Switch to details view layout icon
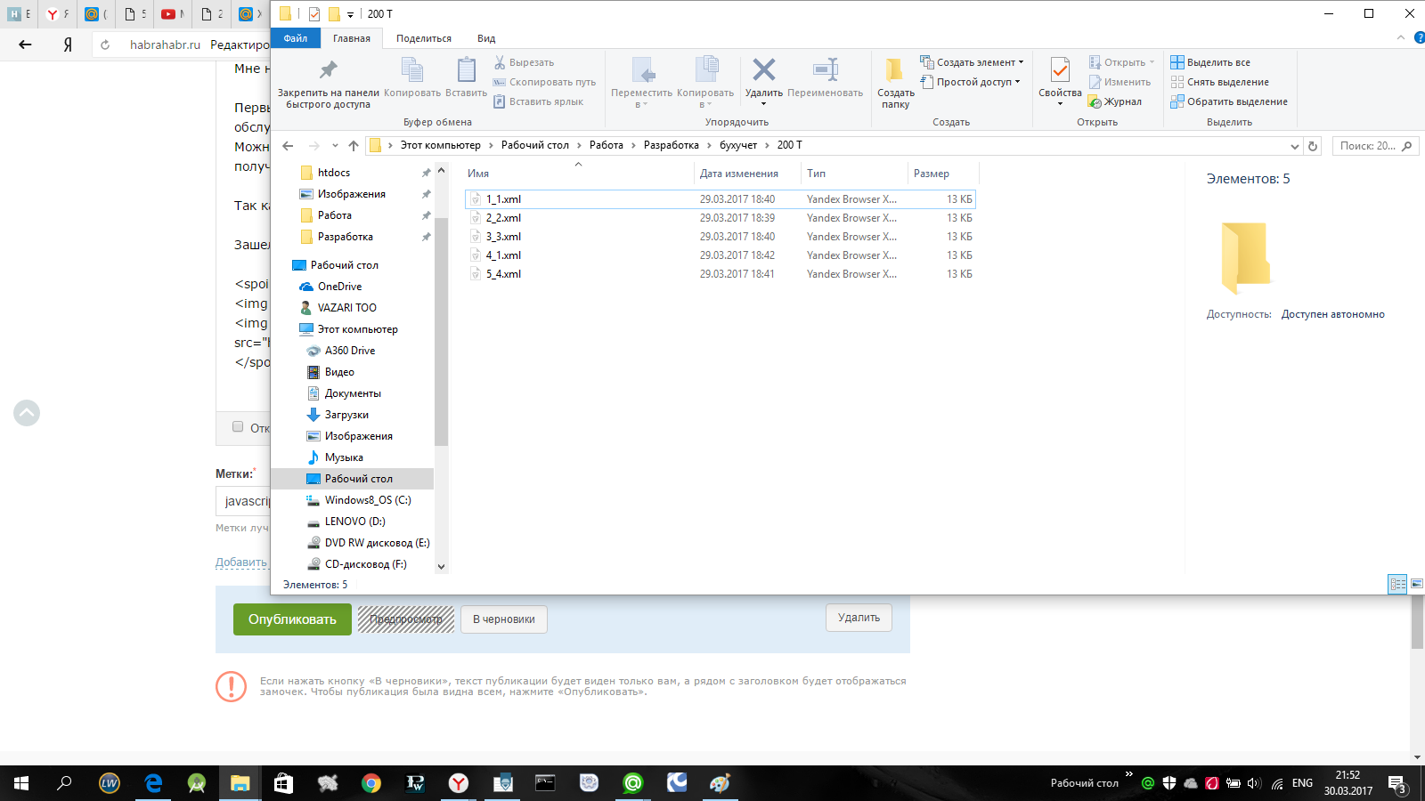Viewport: 1425px width, 801px height. tap(1397, 584)
